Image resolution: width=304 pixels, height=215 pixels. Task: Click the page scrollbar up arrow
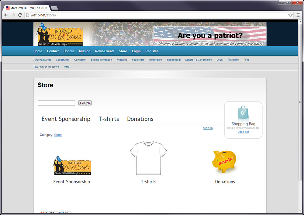coord(300,22)
